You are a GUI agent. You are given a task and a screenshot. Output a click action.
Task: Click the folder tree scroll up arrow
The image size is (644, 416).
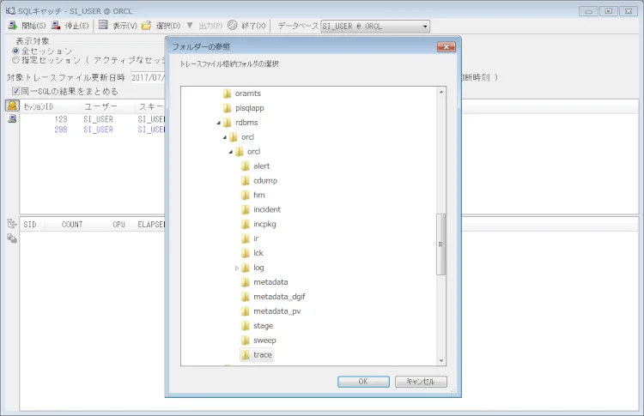[x=441, y=92]
